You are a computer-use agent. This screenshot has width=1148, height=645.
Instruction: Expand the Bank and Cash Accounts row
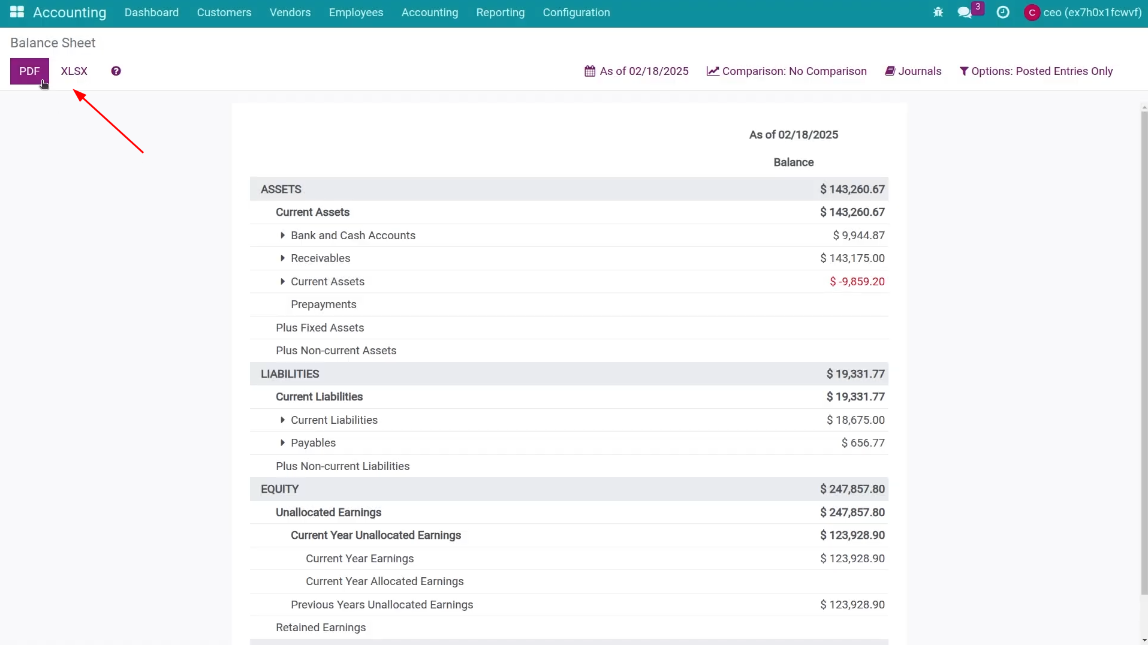tap(282, 236)
